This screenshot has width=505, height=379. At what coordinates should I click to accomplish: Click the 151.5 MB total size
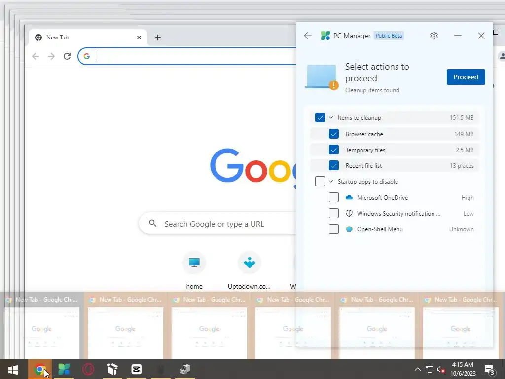pos(462,117)
